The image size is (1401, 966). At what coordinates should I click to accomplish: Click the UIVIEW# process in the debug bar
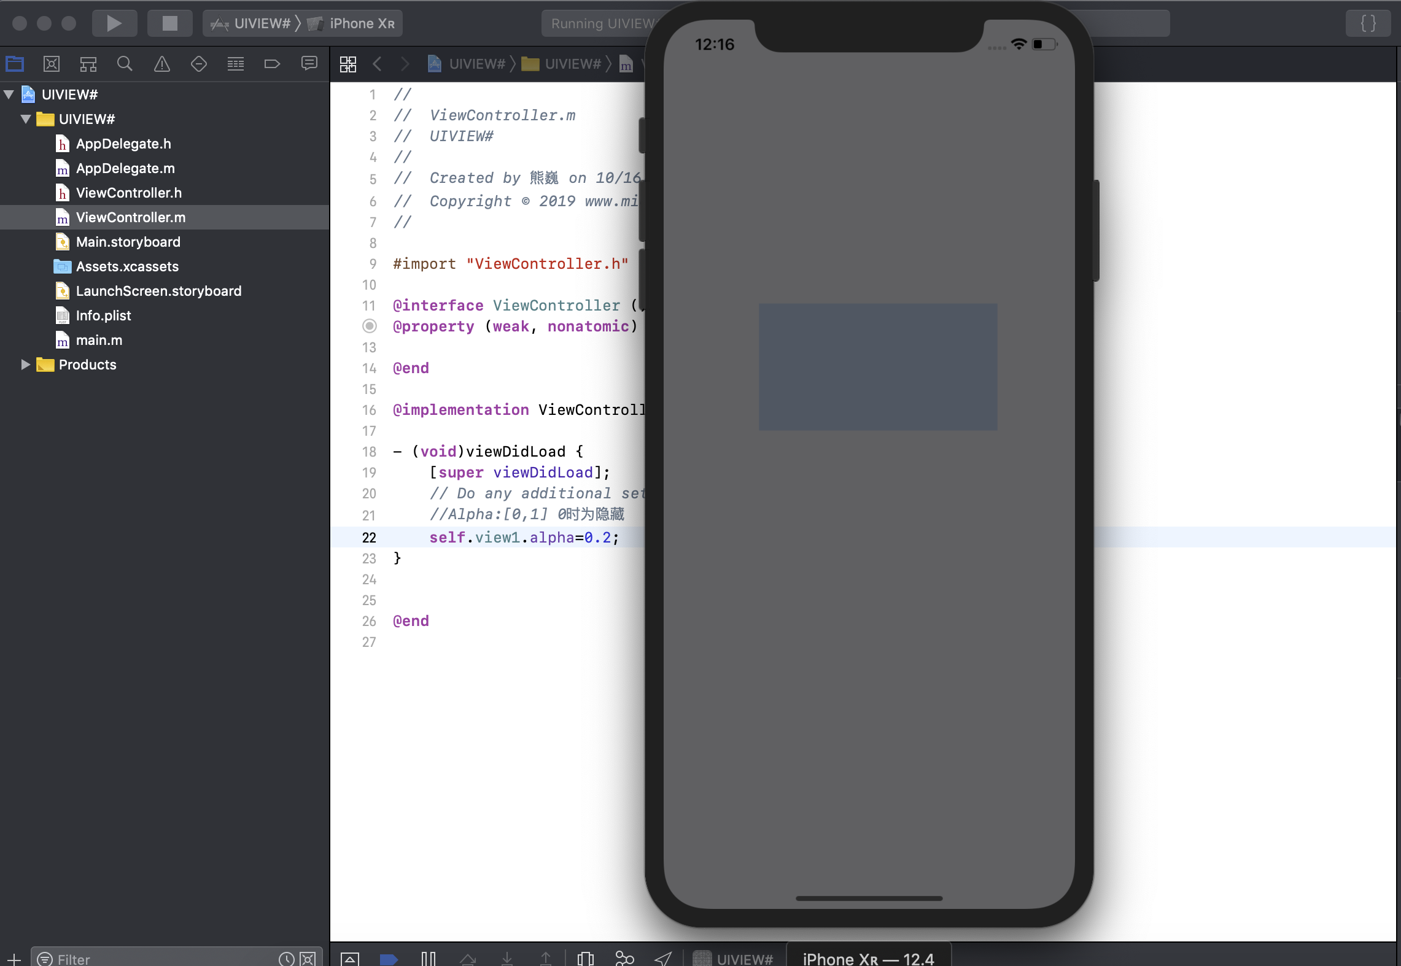pos(733,959)
